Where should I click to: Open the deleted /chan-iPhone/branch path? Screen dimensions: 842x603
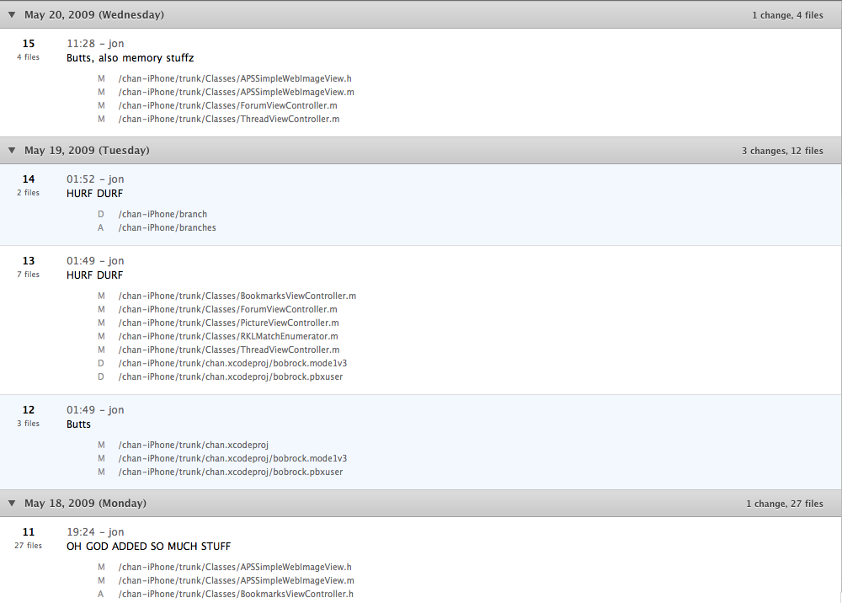pos(163,215)
